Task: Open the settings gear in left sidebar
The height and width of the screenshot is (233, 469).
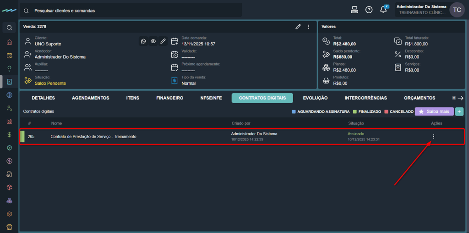Action: point(9,214)
